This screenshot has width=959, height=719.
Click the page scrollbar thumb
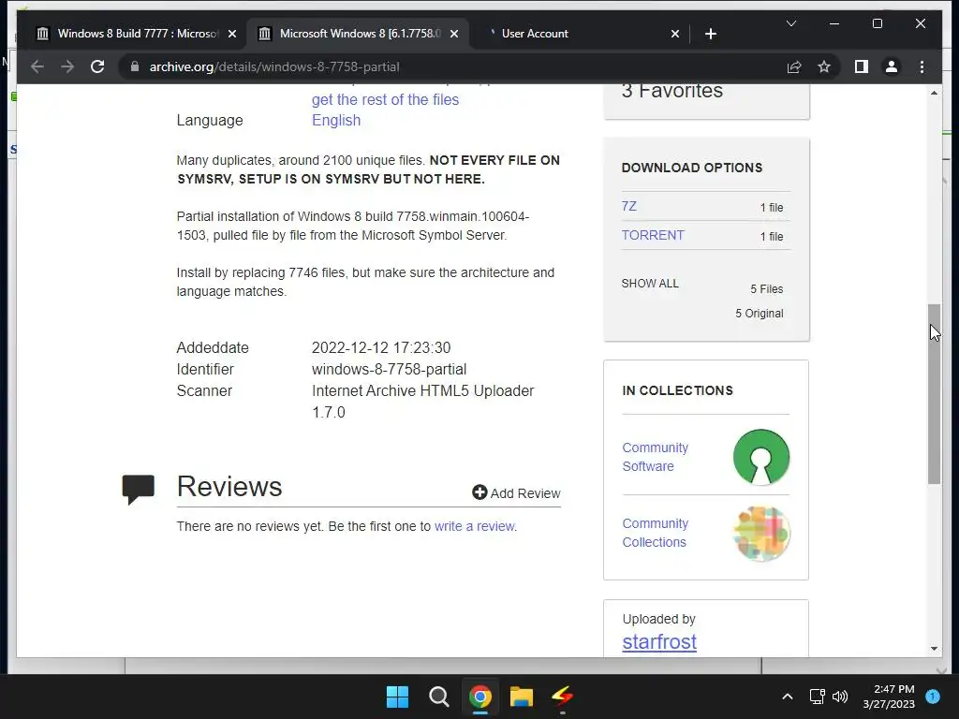point(934,394)
